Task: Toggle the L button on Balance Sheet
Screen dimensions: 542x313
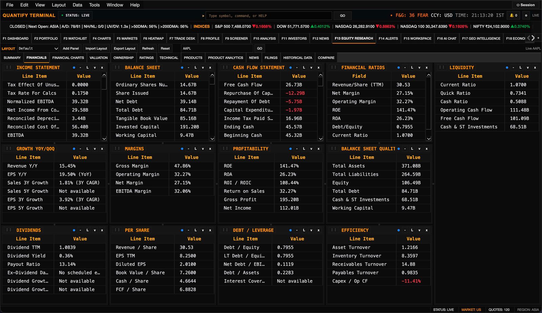Action: coord(195,67)
